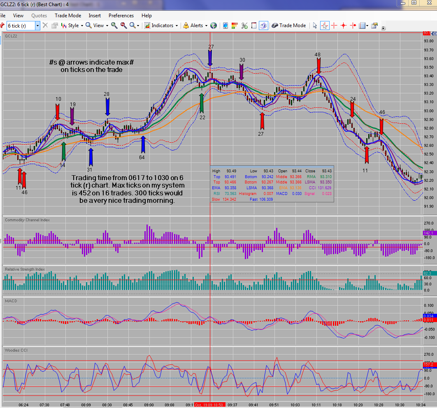
Task: Open the Trade Mode menu
Action: tap(68, 16)
